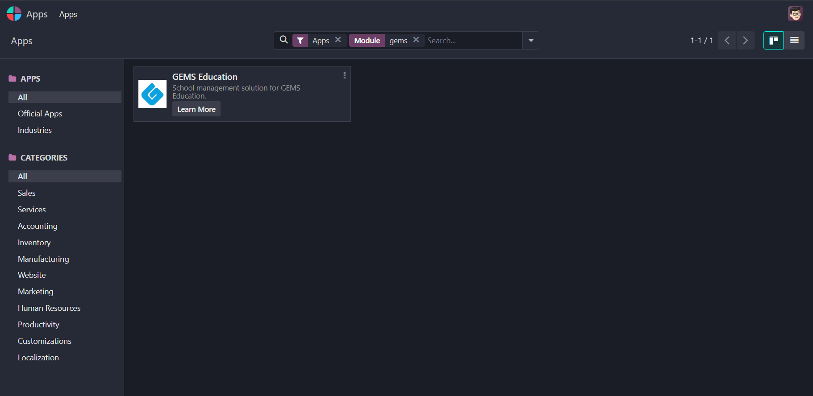Go to next page of results
This screenshot has height=396, width=813.
(x=745, y=41)
